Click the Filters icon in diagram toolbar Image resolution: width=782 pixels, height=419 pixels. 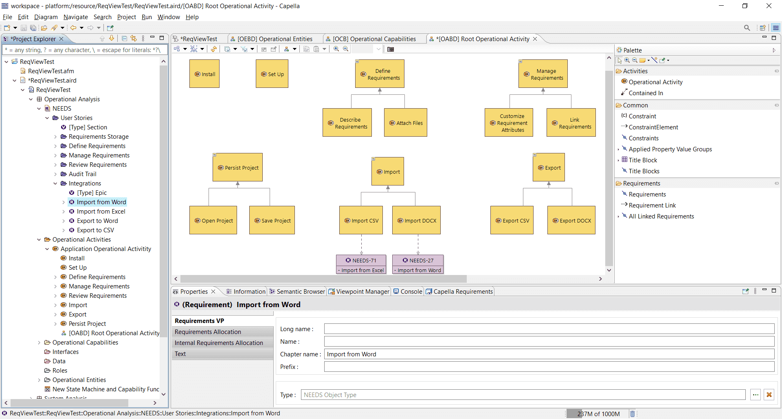pos(244,49)
